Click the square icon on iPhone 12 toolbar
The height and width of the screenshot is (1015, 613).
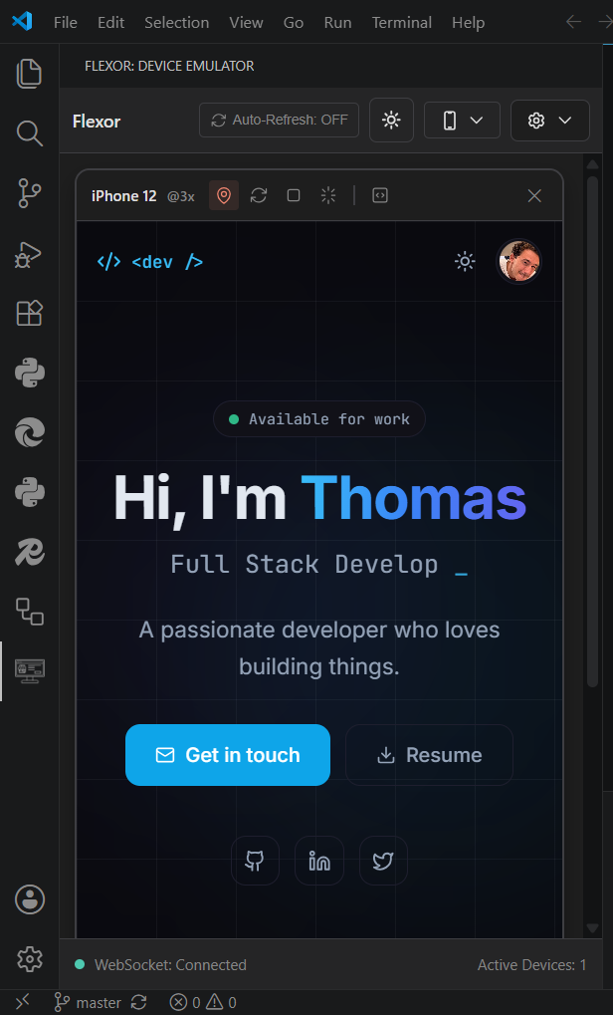294,195
